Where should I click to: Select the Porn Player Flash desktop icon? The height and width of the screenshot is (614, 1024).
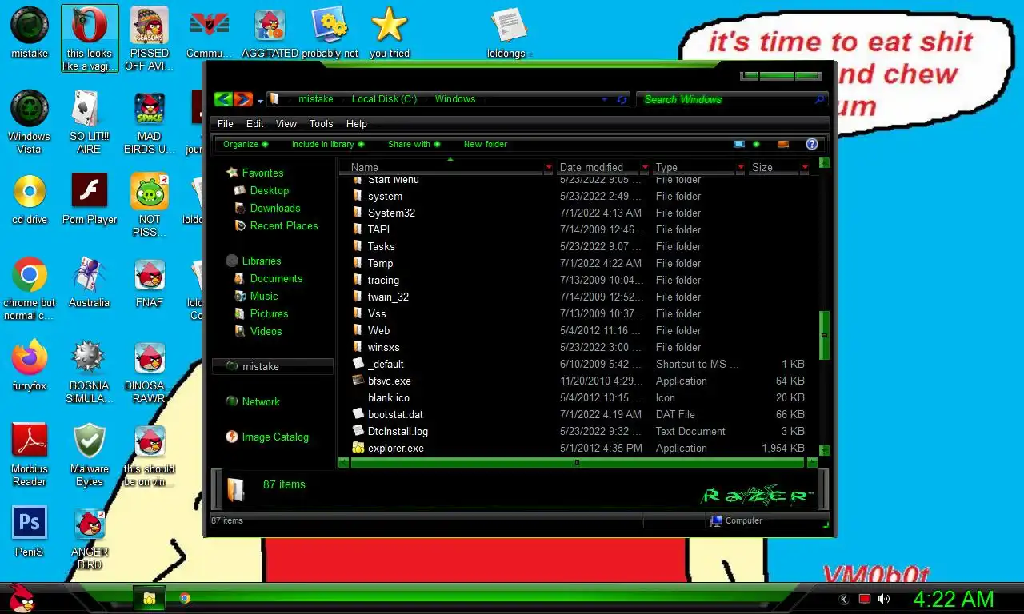click(90, 199)
